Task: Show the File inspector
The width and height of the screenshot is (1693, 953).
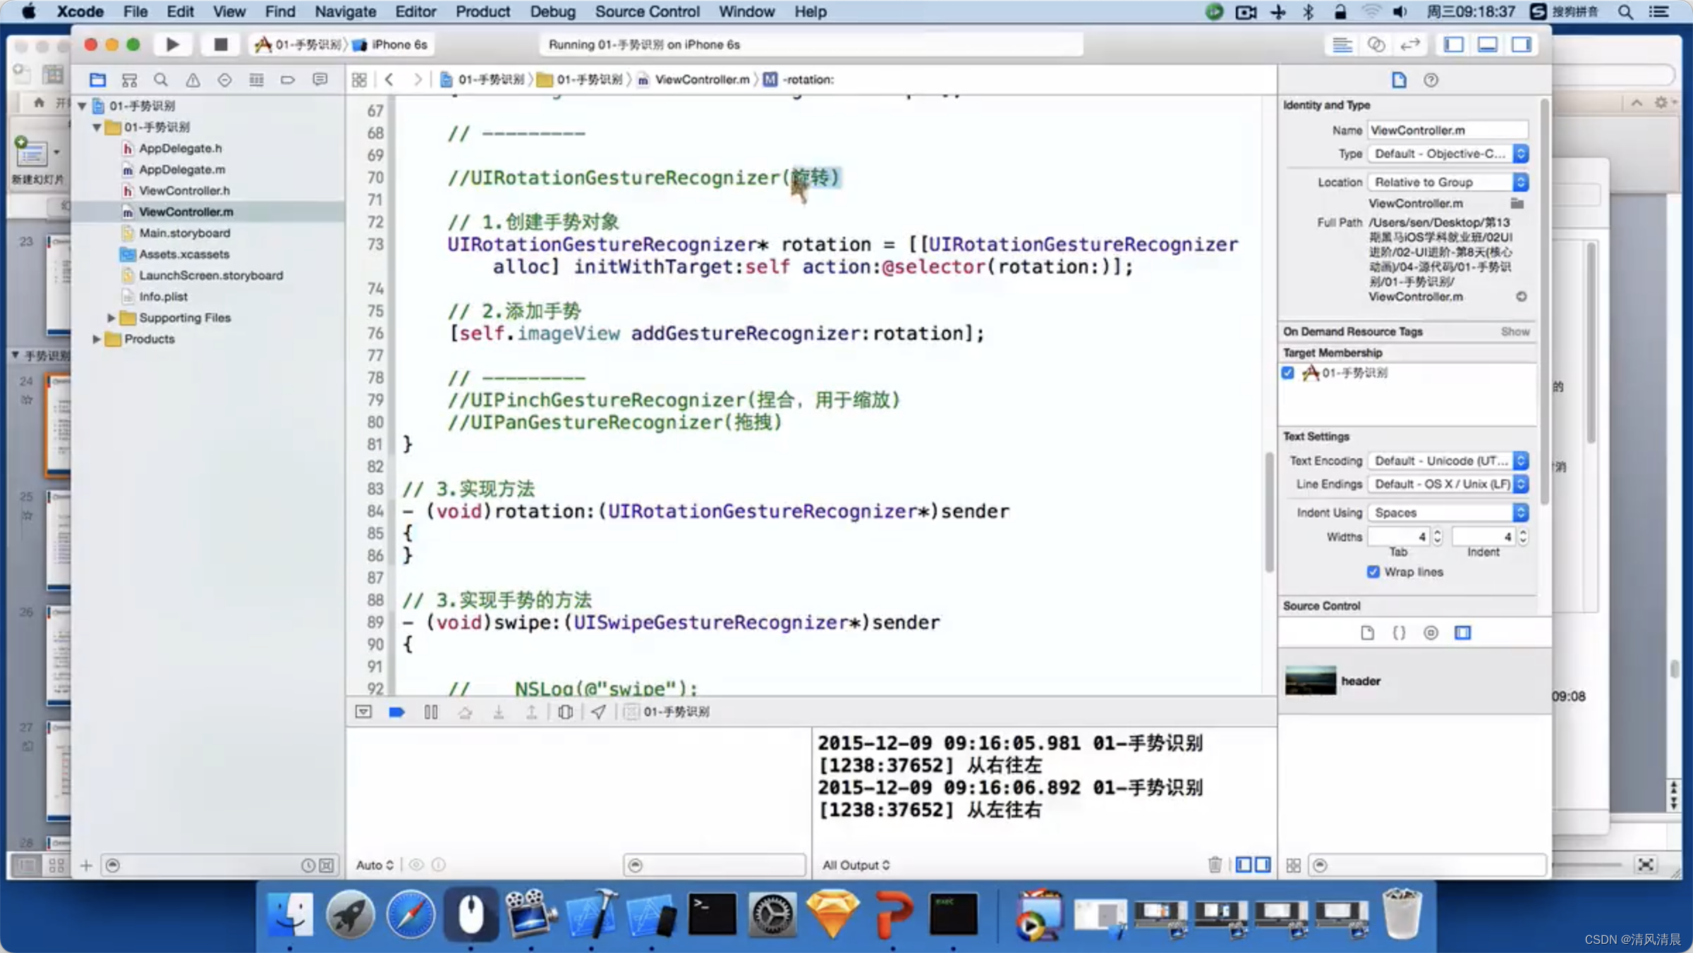Action: click(x=1399, y=80)
